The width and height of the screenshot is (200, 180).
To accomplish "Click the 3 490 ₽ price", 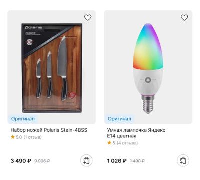I will pos(21,161).
